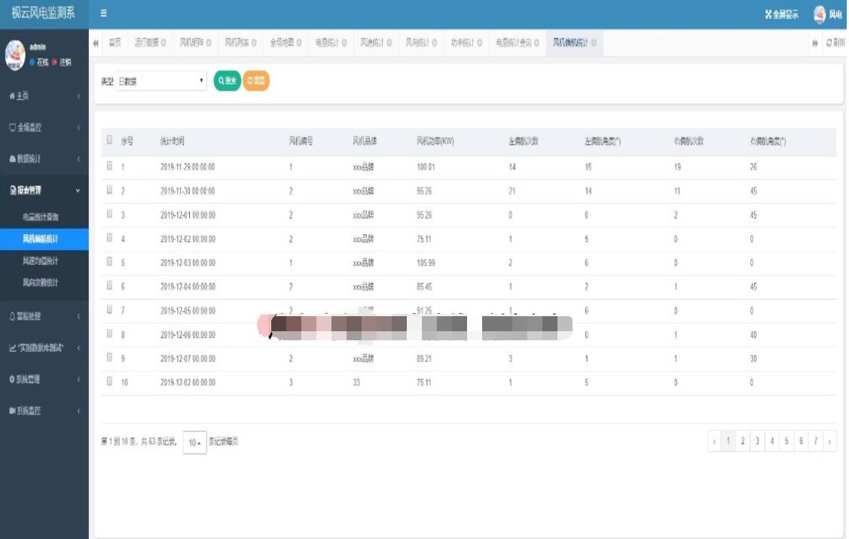Check the checkbox for row 1

[109, 166]
